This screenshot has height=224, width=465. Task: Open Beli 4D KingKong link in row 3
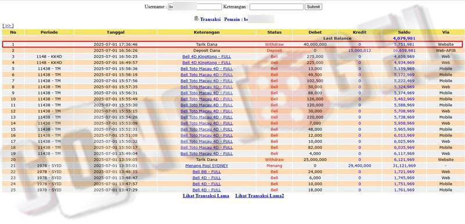coord(207,56)
